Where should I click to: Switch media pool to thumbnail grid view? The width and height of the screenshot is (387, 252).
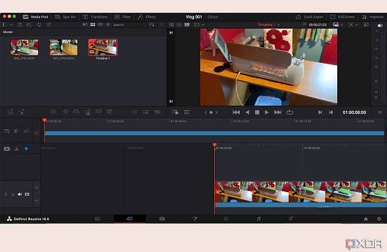(x=93, y=25)
